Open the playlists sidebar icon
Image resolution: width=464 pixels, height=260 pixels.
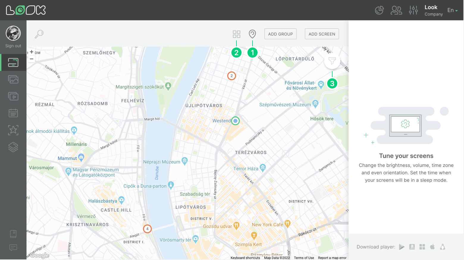13,96
